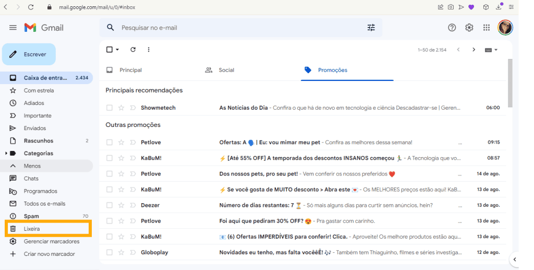The height and width of the screenshot is (270, 534).
Task: Star the Deezer email
Action: (x=121, y=205)
